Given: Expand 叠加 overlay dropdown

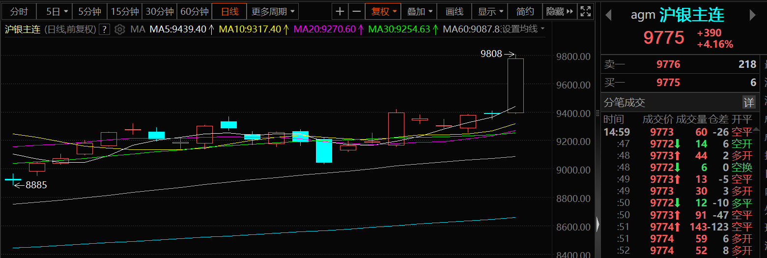Looking at the screenshot, I should [x=420, y=11].
